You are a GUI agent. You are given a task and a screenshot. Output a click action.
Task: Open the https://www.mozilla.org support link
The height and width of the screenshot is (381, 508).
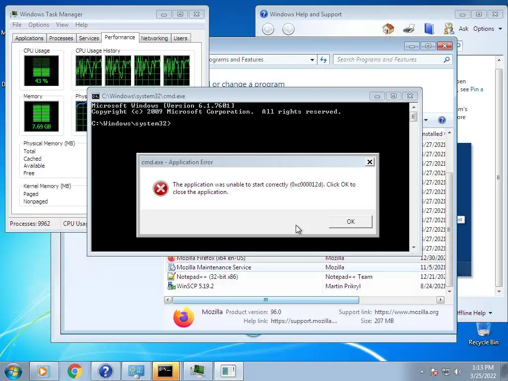click(406, 312)
